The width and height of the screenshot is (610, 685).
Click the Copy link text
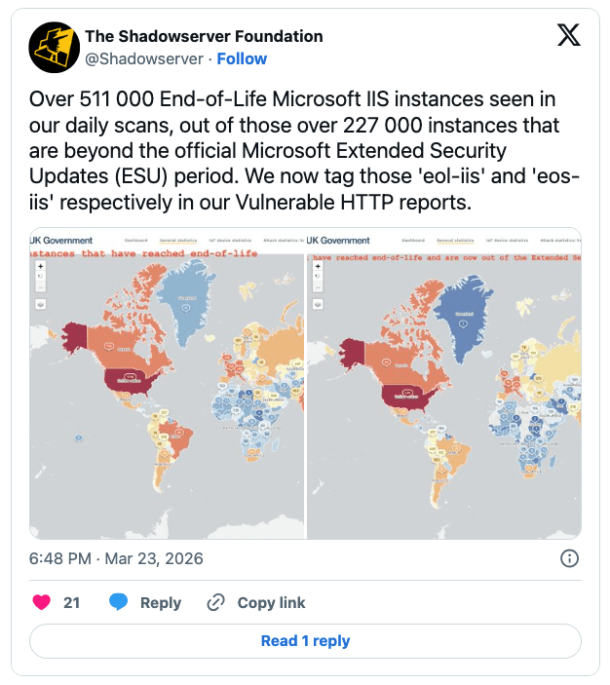tap(271, 602)
